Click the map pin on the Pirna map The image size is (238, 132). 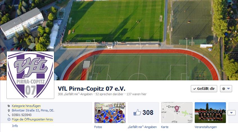click(x=177, y=109)
